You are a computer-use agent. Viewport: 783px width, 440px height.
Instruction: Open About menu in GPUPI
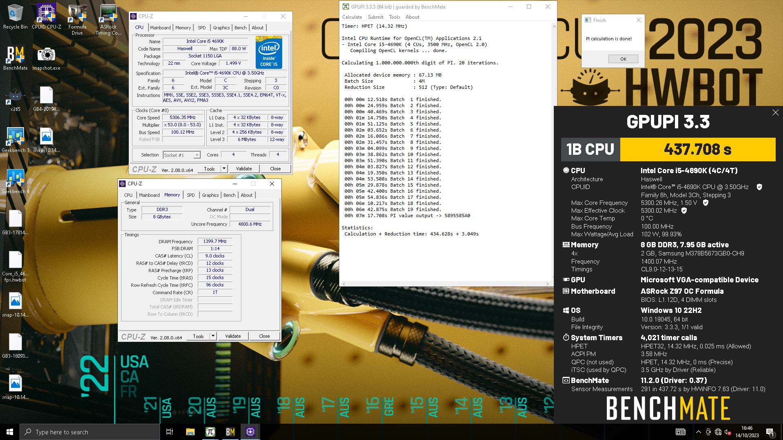412,17
